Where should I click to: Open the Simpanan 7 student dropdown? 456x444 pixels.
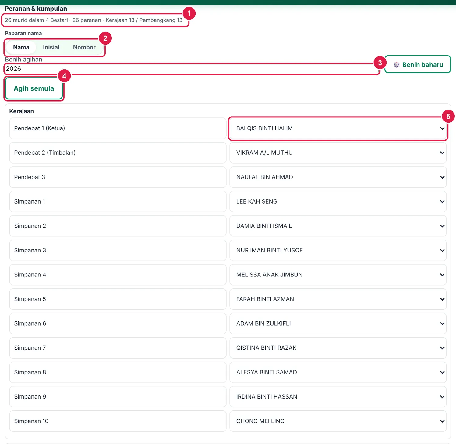338,348
